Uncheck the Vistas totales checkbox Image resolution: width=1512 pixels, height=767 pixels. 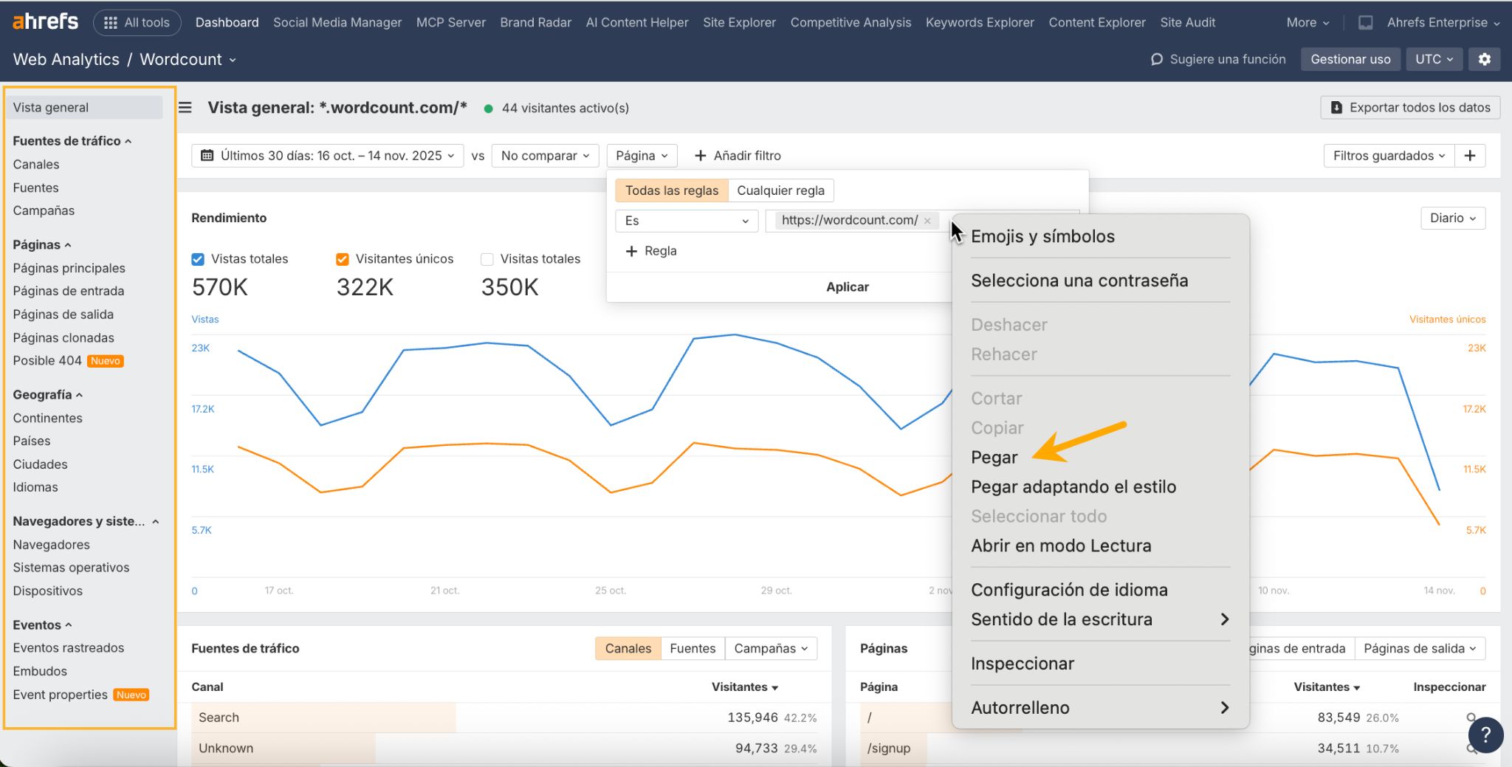pyautogui.click(x=197, y=258)
